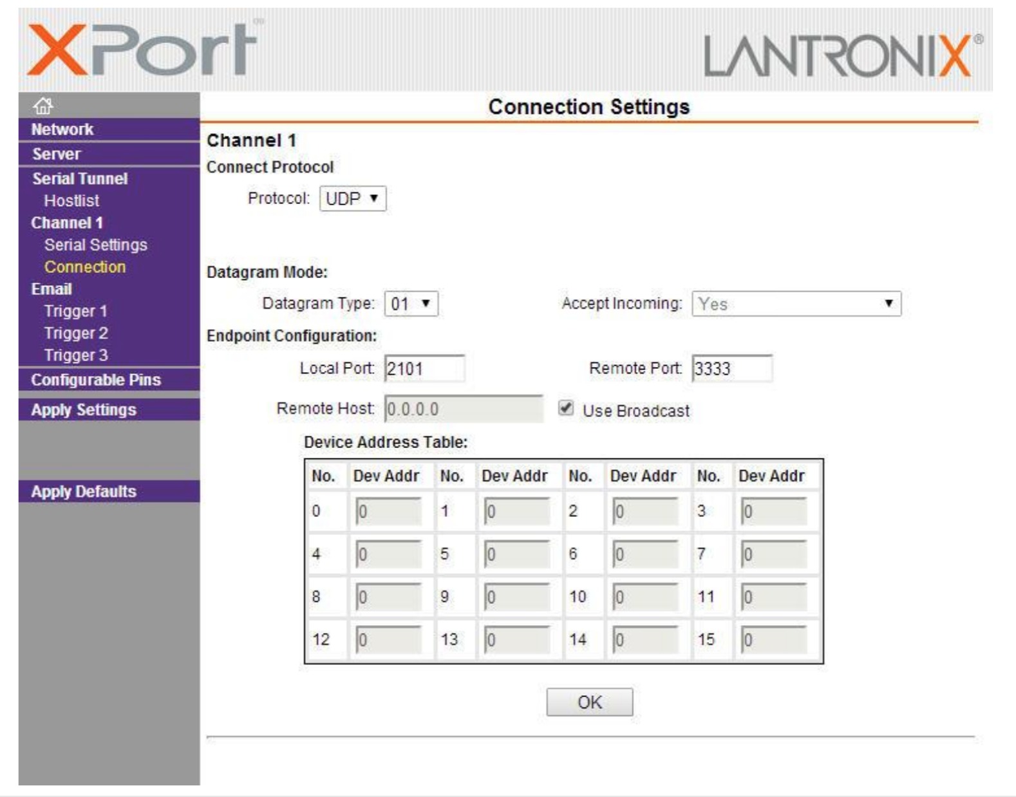Image resolution: width=1016 pixels, height=797 pixels.
Task: Click Dev Addr field for No. 7
Action: tap(774, 554)
